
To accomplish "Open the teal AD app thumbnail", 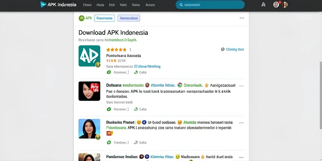I will (89, 56).
